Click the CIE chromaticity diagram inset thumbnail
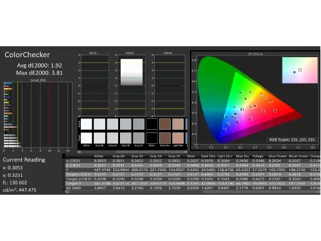This screenshot has height=241, width=321. pos(300,70)
